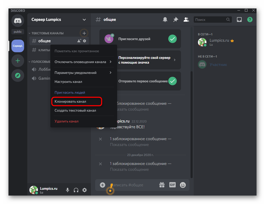
Task: Open user settings gear
Action: pos(85,190)
